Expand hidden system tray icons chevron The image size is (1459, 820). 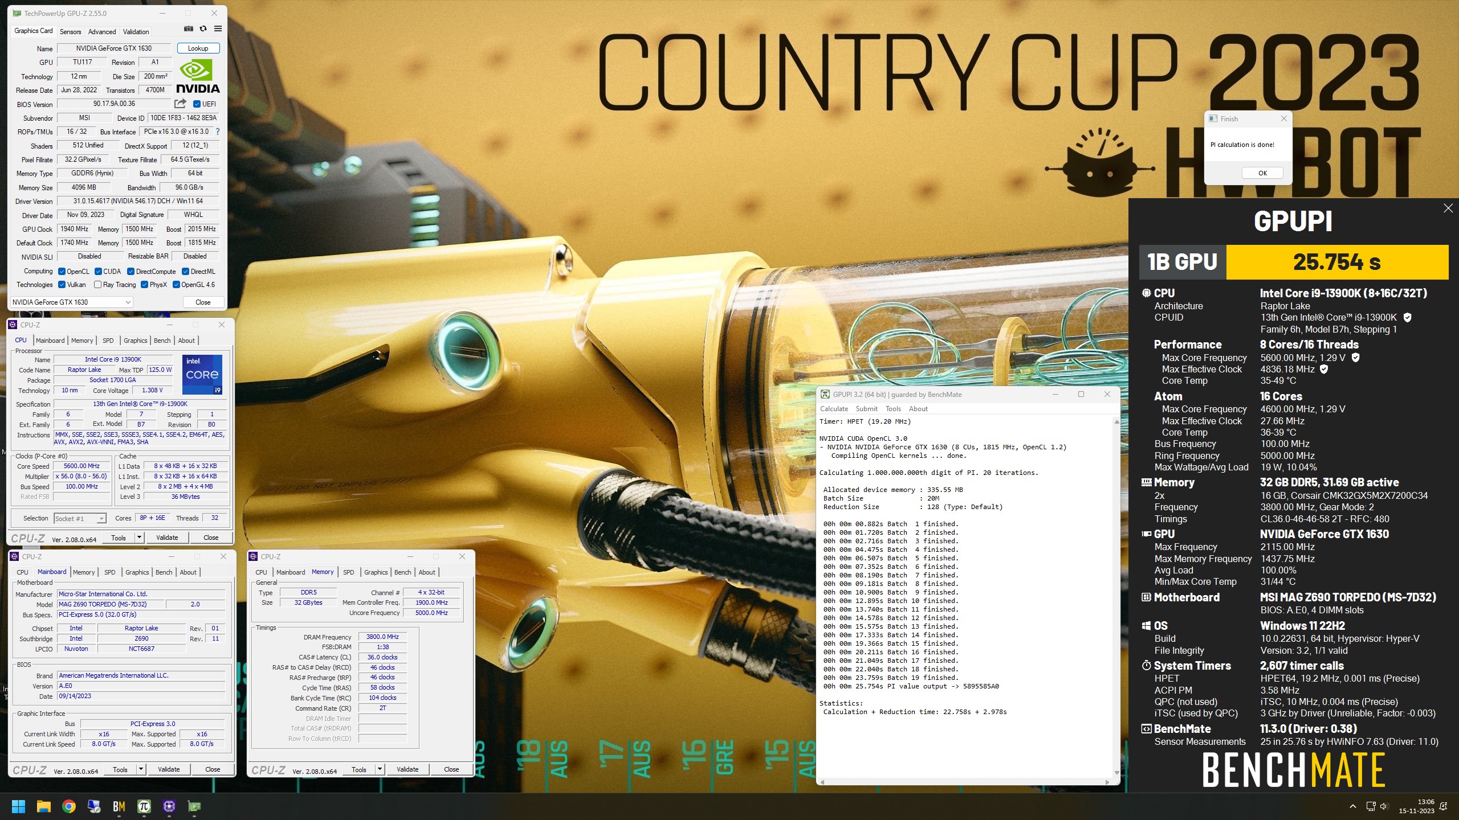(1352, 806)
